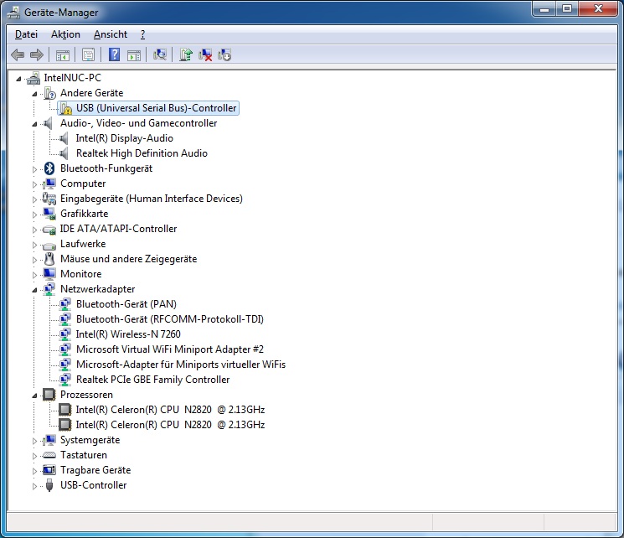Expand the Tastaturen category
The image size is (624, 538).
click(x=34, y=456)
